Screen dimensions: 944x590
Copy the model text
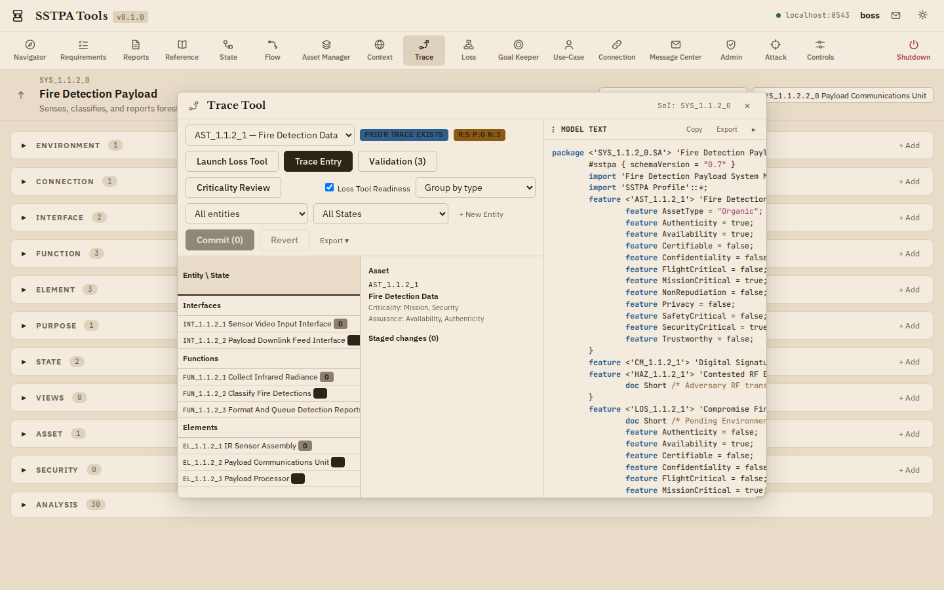(694, 130)
